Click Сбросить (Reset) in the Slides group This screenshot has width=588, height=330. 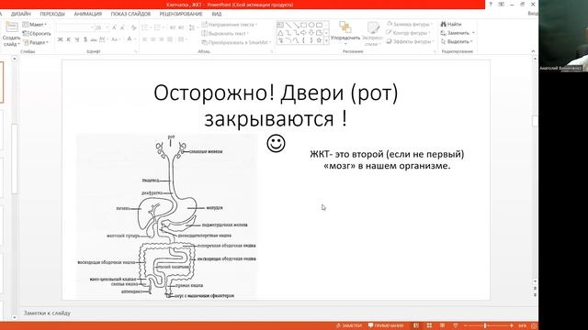(37, 34)
